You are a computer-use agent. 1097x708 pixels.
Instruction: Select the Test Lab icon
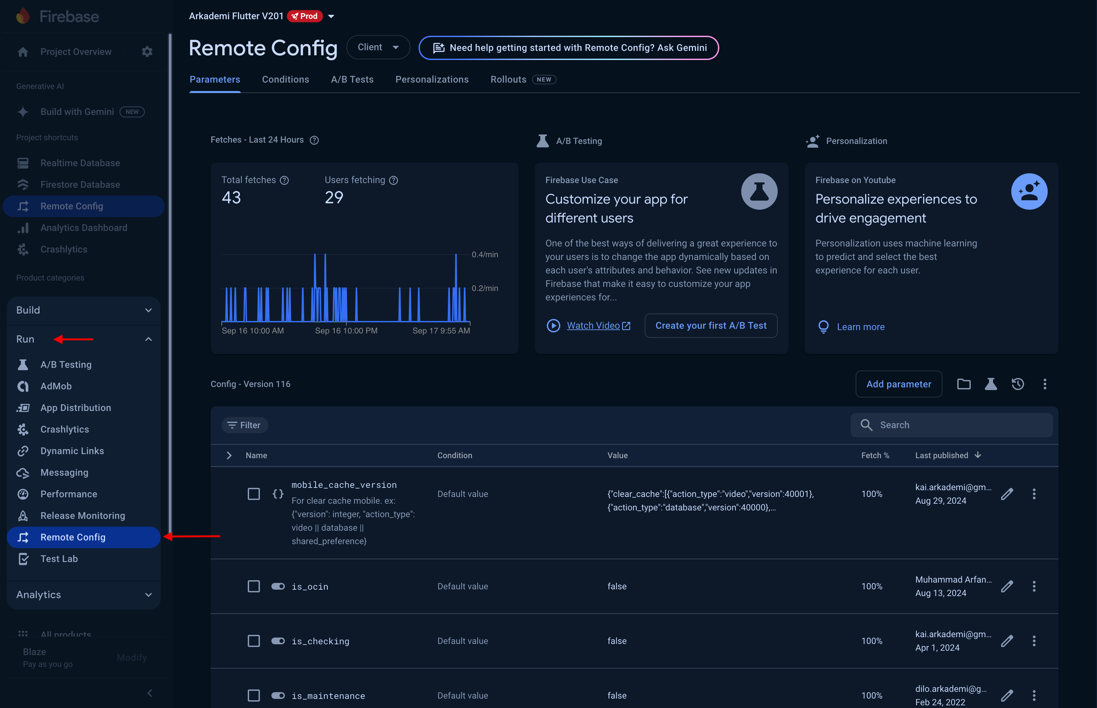(x=23, y=559)
